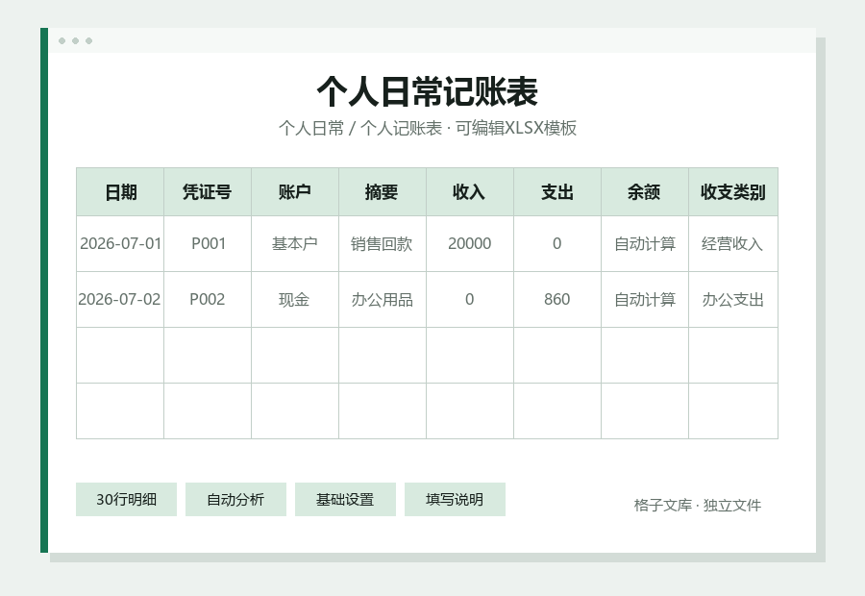The height and width of the screenshot is (596, 865).
Task: Click the 余额 column header
Action: (645, 192)
